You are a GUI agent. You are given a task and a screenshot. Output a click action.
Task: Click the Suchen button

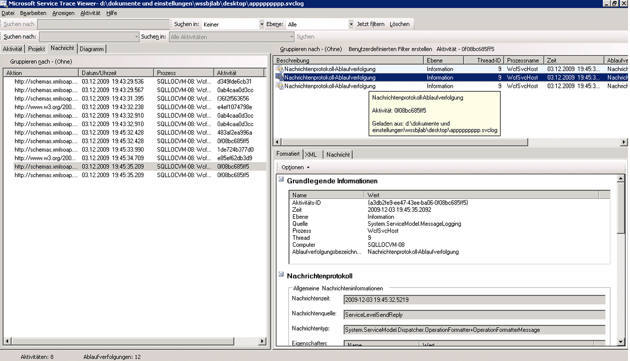pyautogui.click(x=305, y=37)
